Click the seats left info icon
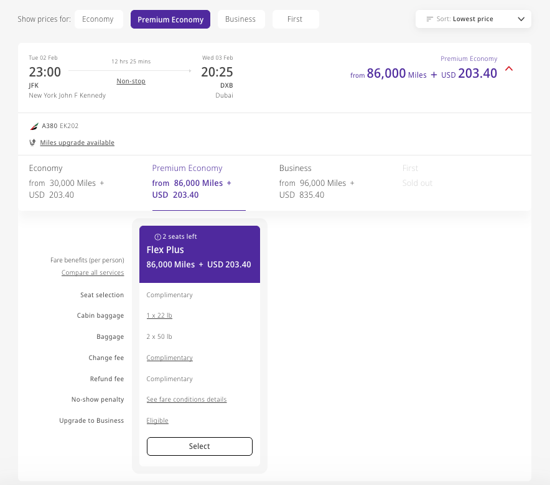This screenshot has height=485, width=550. (x=158, y=237)
